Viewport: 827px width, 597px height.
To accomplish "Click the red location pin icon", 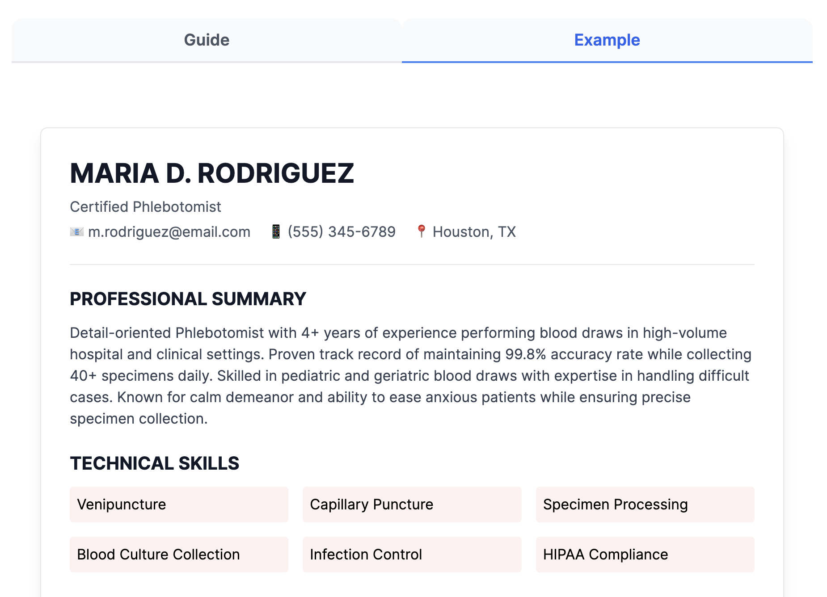I will click(x=421, y=231).
